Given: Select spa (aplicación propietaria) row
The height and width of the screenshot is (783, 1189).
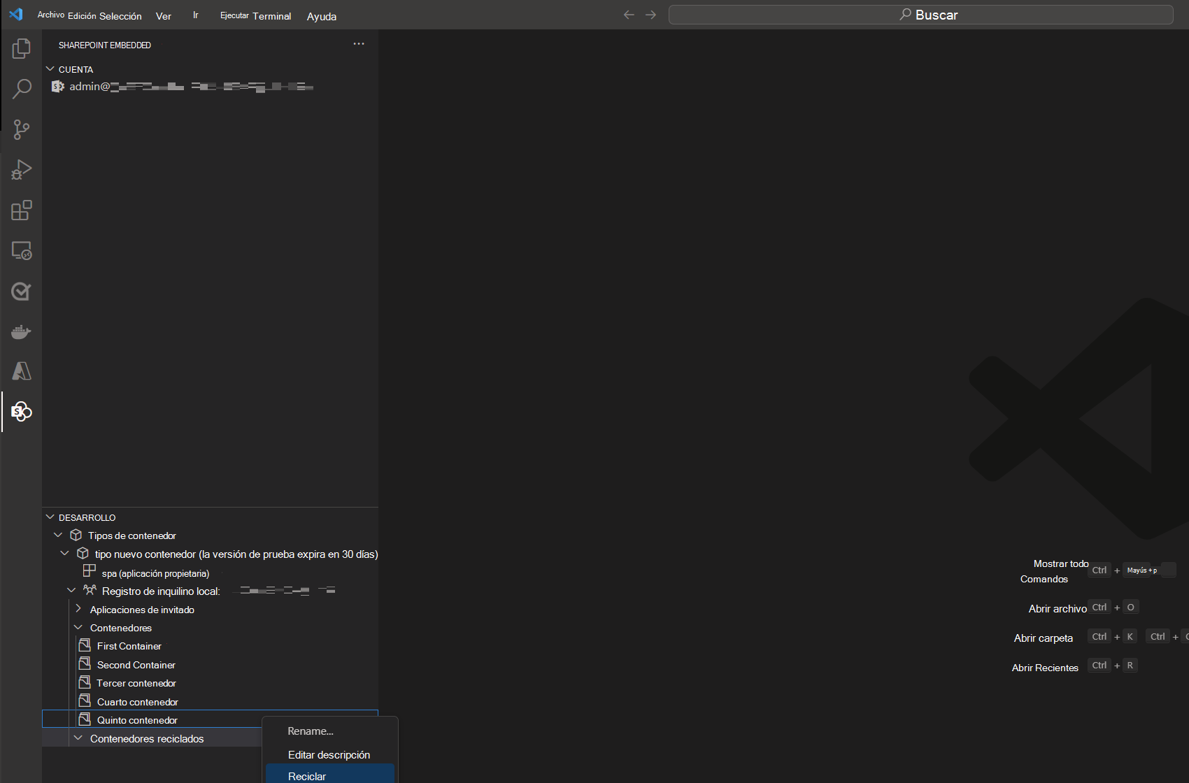Looking at the screenshot, I should [x=210, y=573].
